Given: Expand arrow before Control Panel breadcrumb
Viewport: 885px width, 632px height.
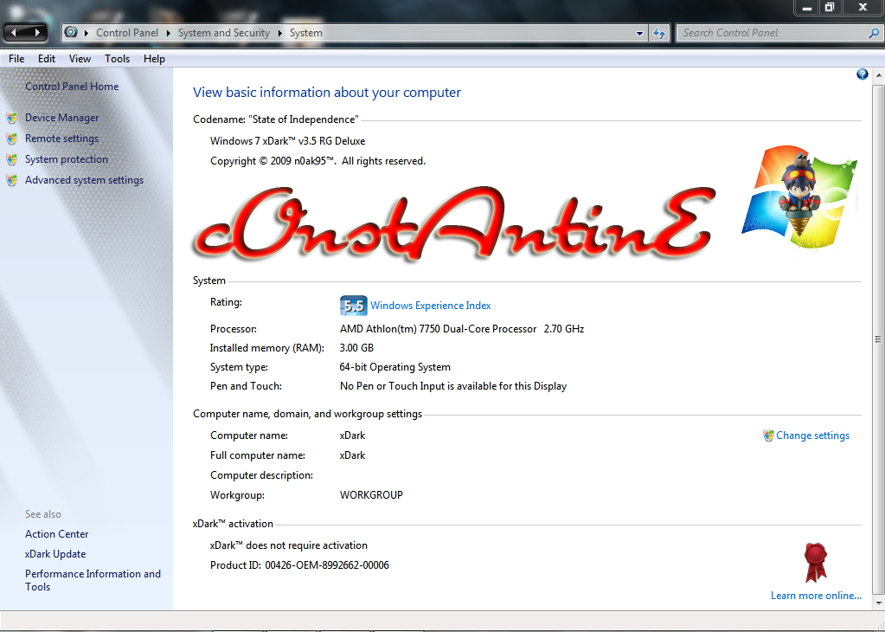Looking at the screenshot, I should click(x=87, y=33).
